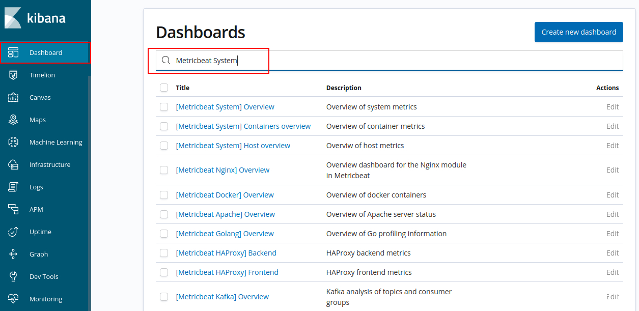Select the [Metricbeat Nginx] Overview checkbox

[x=164, y=170]
